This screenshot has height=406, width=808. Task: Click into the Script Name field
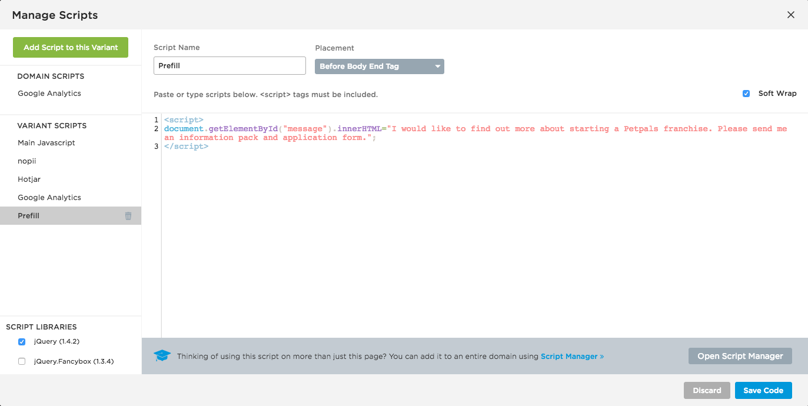230,66
